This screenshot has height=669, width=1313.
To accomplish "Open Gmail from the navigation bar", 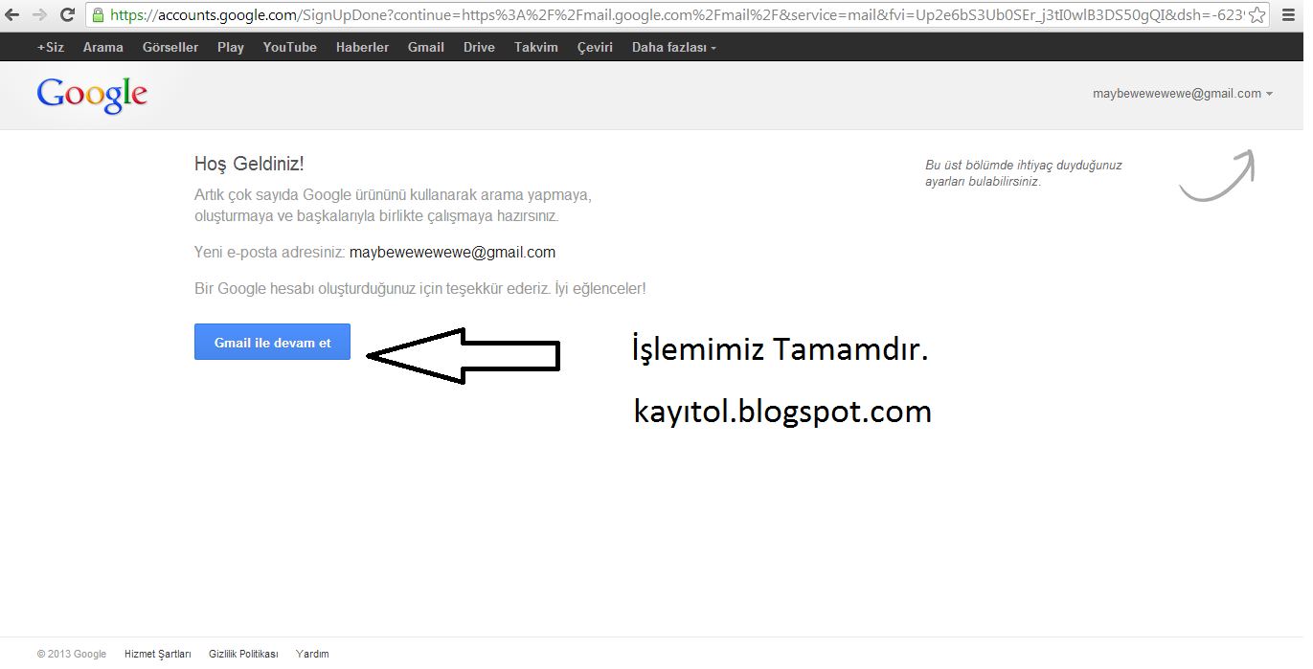I will 425,45.
